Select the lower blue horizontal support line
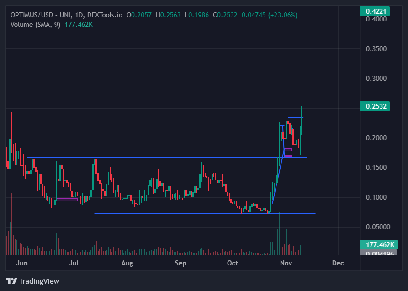 coord(205,214)
